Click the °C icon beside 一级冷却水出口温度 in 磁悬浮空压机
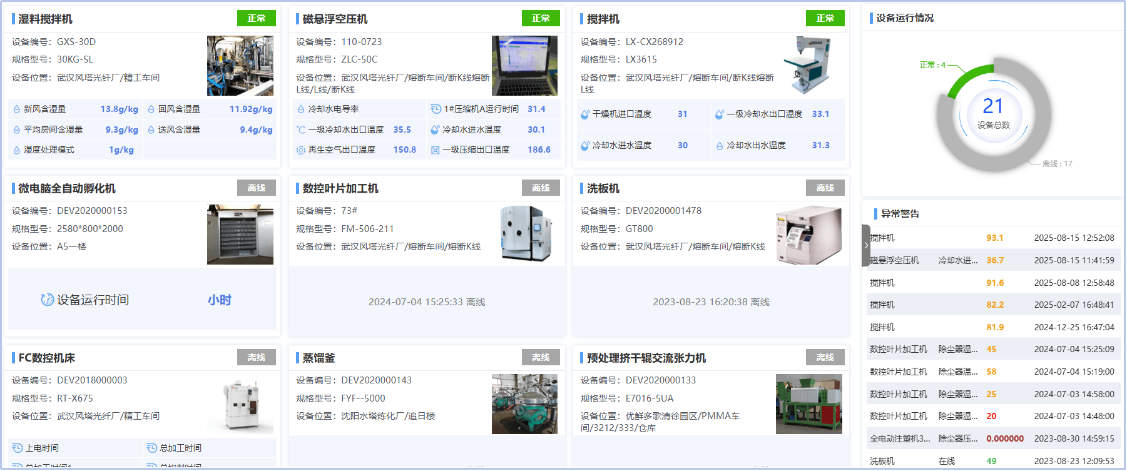Screen dimensions: 1127x471 (x=301, y=130)
